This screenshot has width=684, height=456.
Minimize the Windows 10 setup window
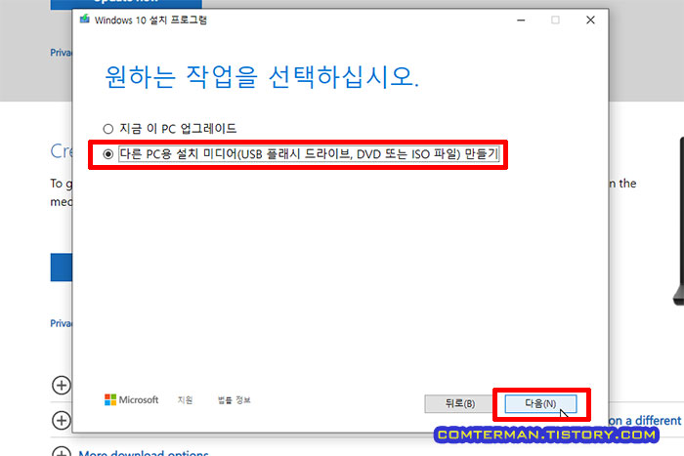pyautogui.click(x=521, y=21)
